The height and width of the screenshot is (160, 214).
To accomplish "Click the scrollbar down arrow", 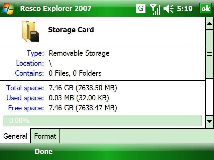I will [210, 121].
